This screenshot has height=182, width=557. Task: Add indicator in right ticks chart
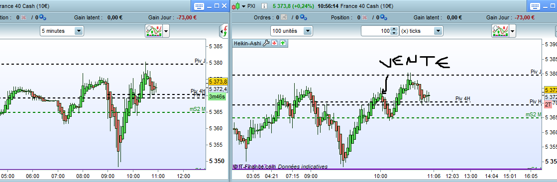click(x=500, y=31)
